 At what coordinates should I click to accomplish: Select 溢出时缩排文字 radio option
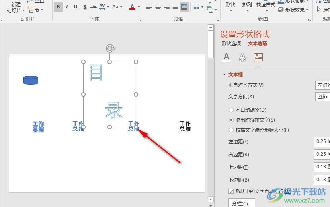pyautogui.click(x=231, y=120)
